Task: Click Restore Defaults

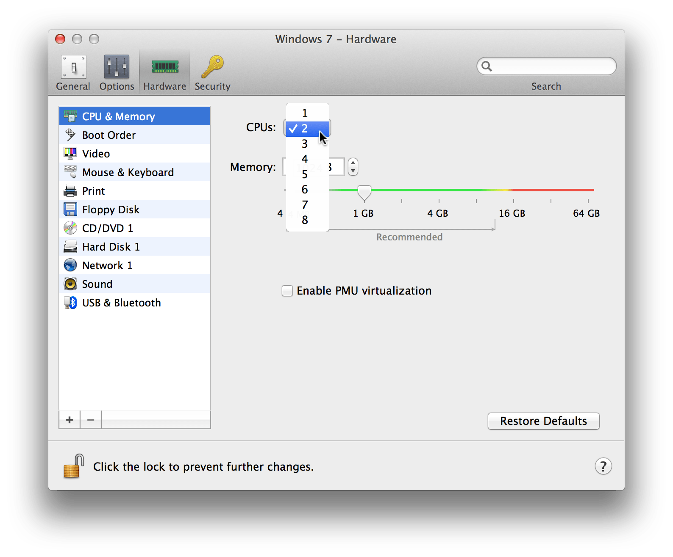Action: pyautogui.click(x=543, y=421)
